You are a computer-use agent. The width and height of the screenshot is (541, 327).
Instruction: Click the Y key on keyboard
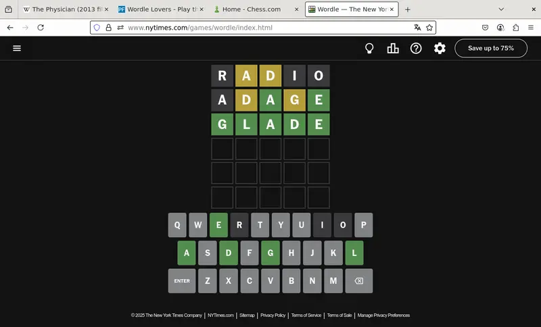(281, 225)
